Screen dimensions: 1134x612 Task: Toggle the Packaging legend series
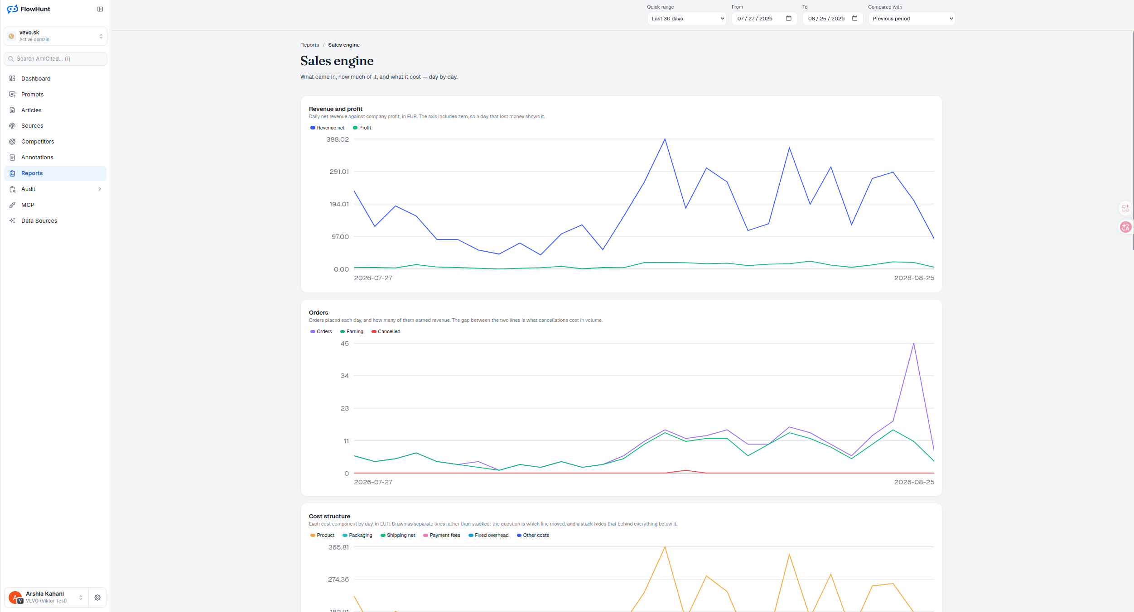point(357,535)
